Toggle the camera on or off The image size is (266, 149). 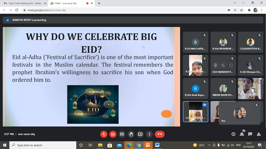pos(113,134)
